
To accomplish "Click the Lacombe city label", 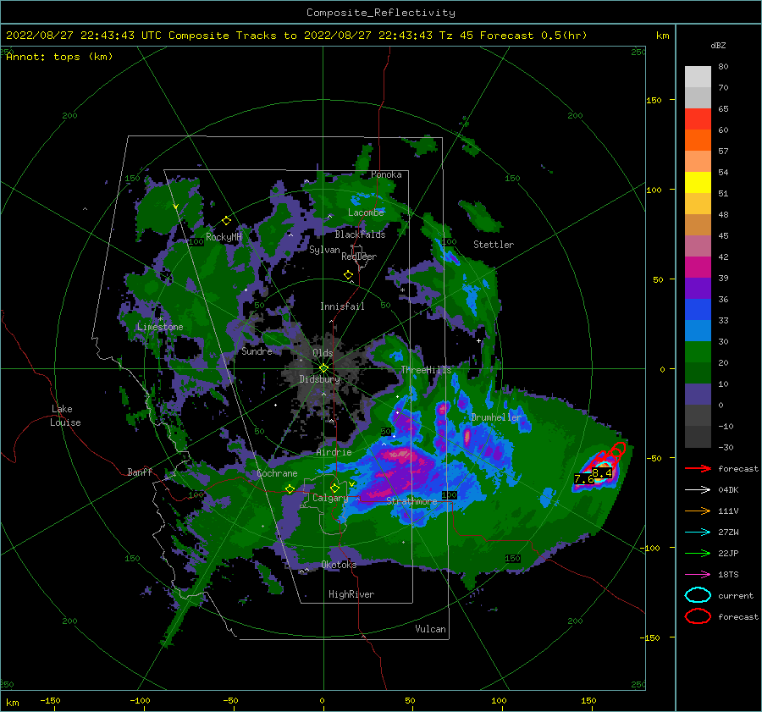I will [x=366, y=212].
